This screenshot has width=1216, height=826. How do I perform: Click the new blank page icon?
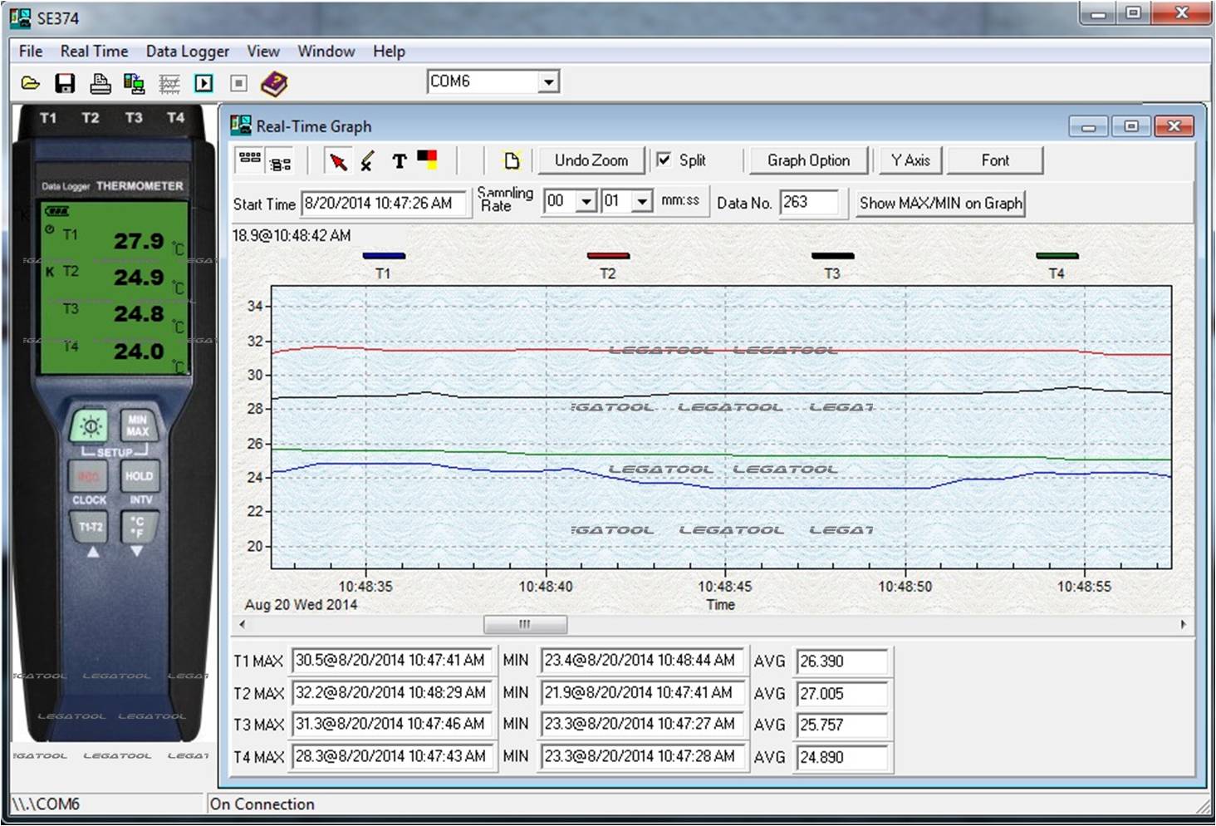point(512,161)
